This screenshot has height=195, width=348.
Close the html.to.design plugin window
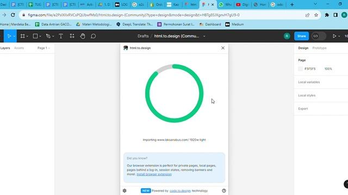click(223, 48)
